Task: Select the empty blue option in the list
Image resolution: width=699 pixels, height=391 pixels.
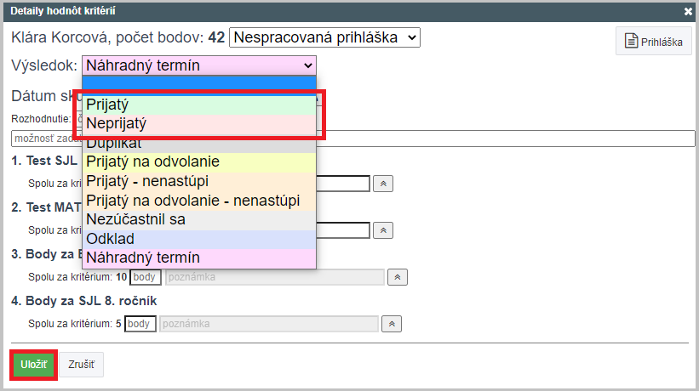Action: point(199,84)
